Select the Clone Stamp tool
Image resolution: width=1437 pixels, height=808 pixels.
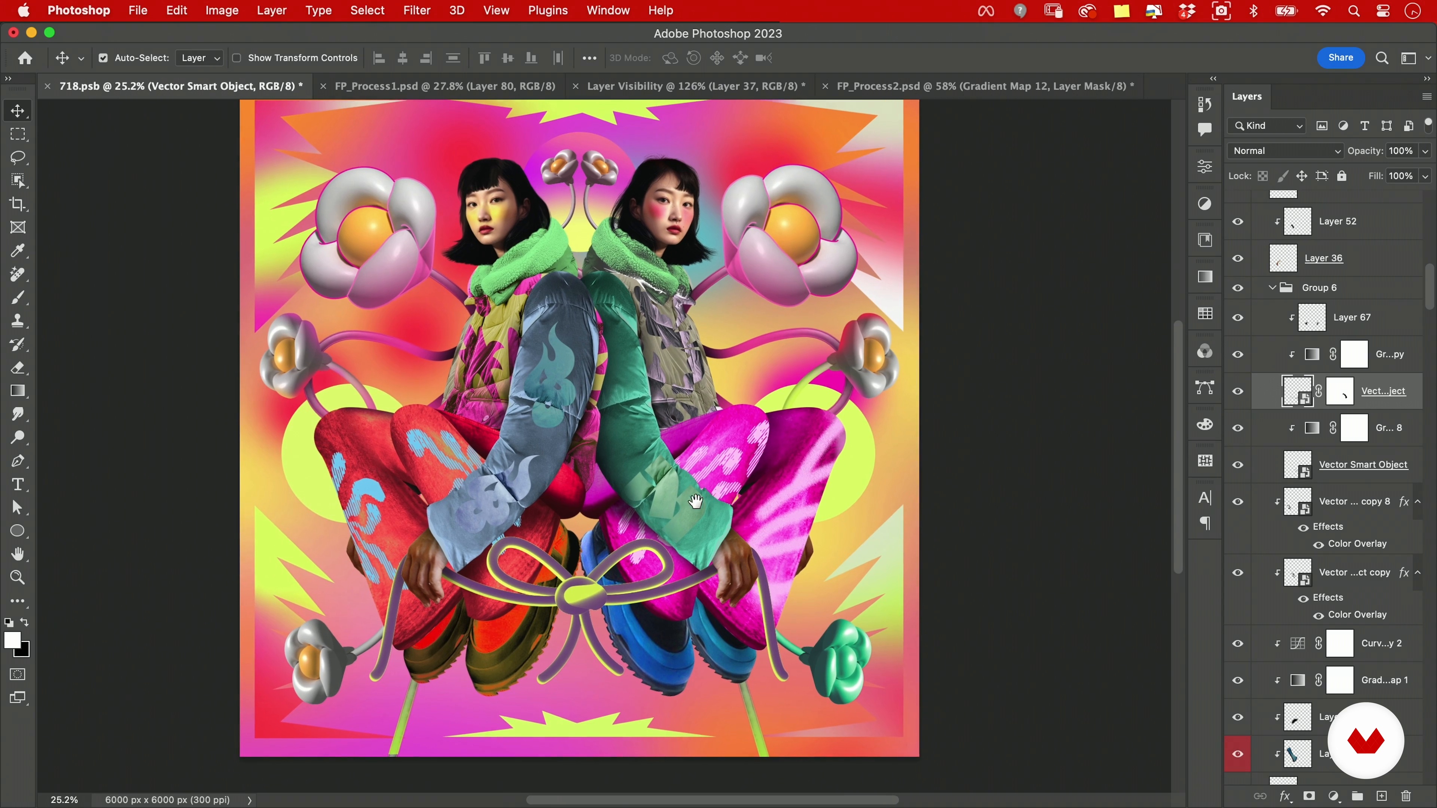pyautogui.click(x=18, y=321)
